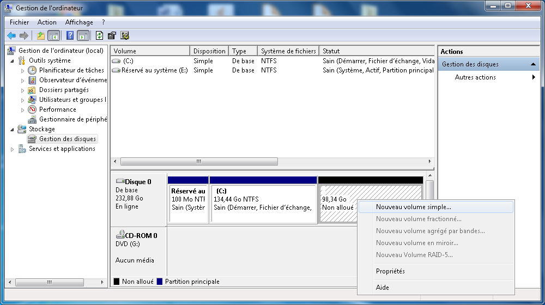Select the Utilisateurs et groupes icon
This screenshot has height=305, width=545.
[x=32, y=100]
